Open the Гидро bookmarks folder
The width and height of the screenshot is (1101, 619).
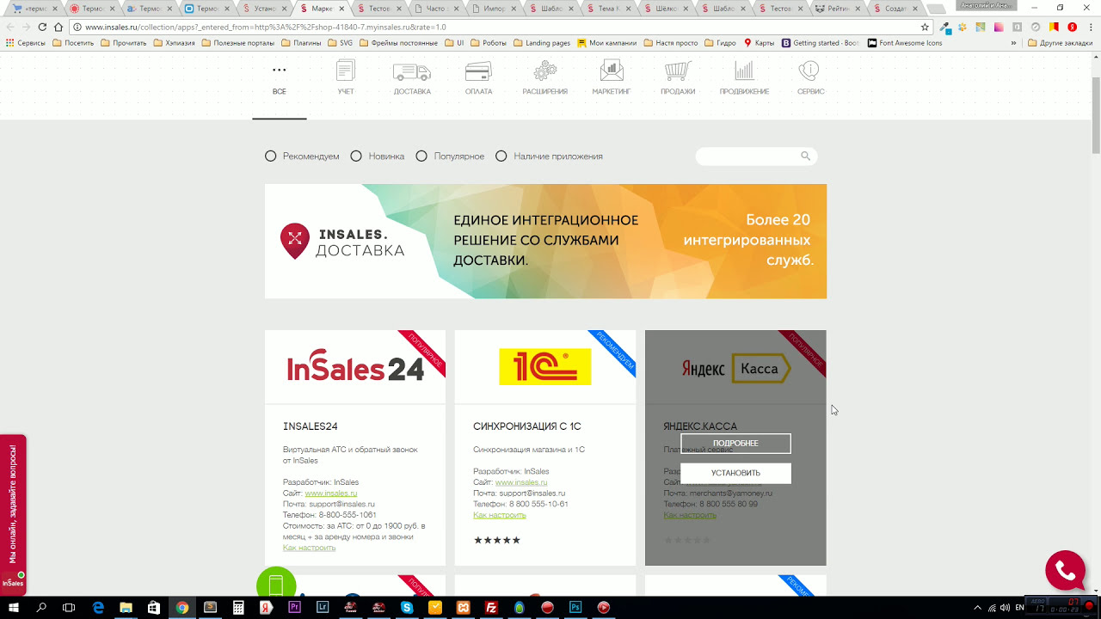click(720, 43)
